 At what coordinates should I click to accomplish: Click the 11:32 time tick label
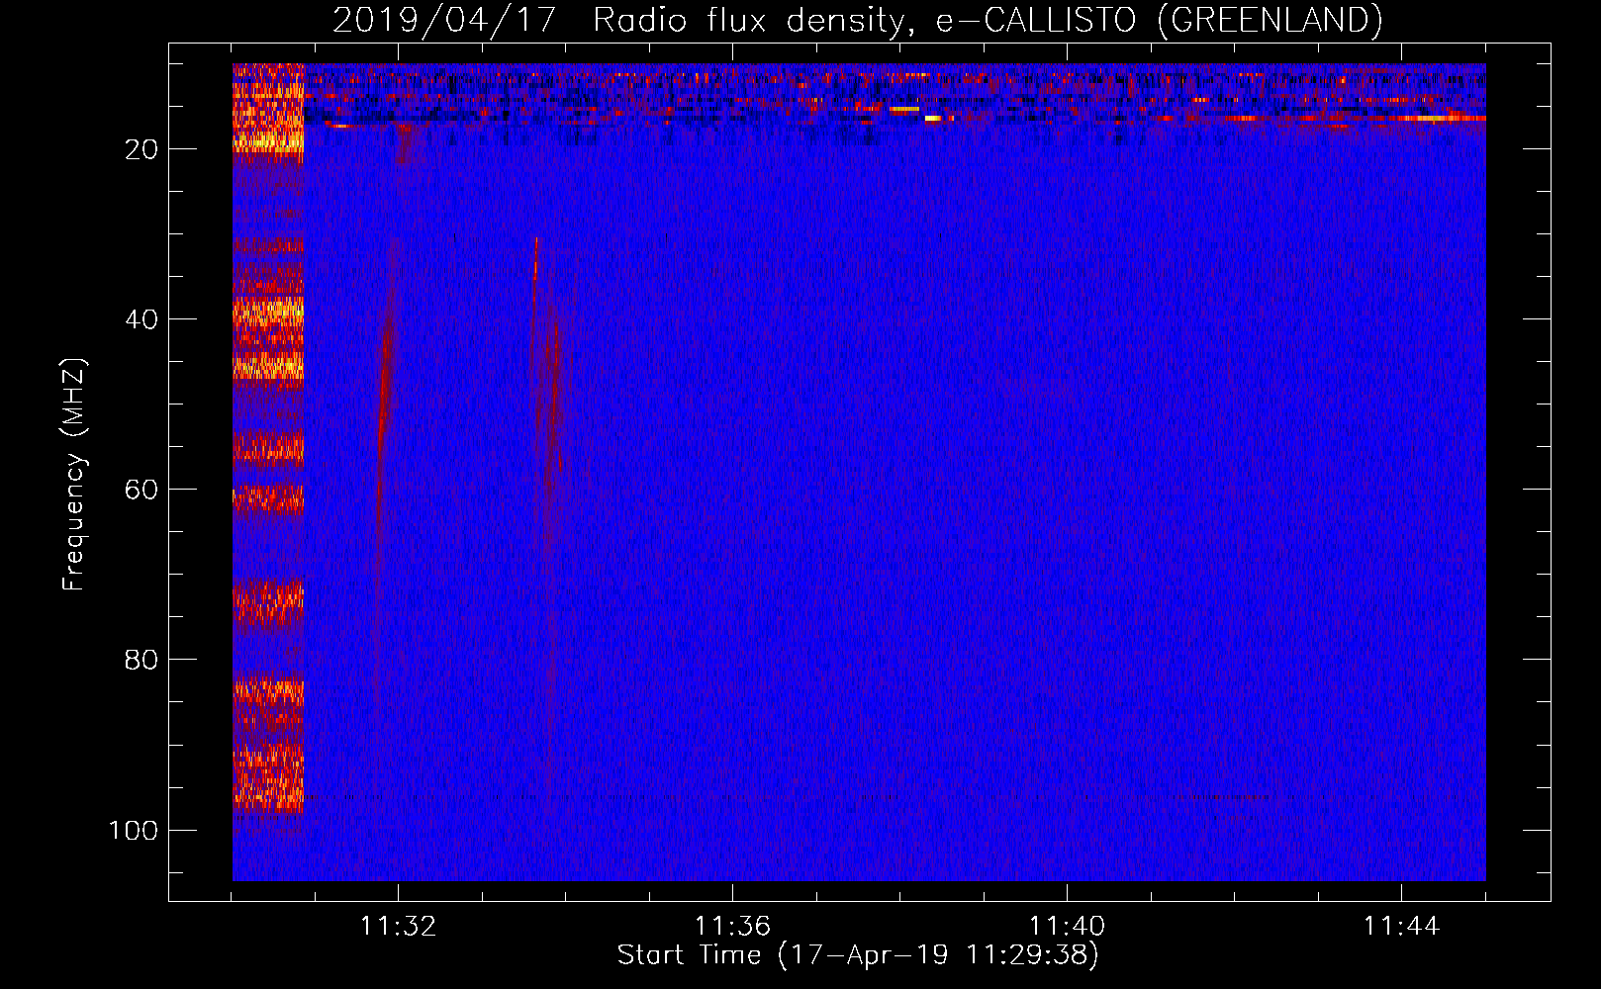(x=398, y=926)
